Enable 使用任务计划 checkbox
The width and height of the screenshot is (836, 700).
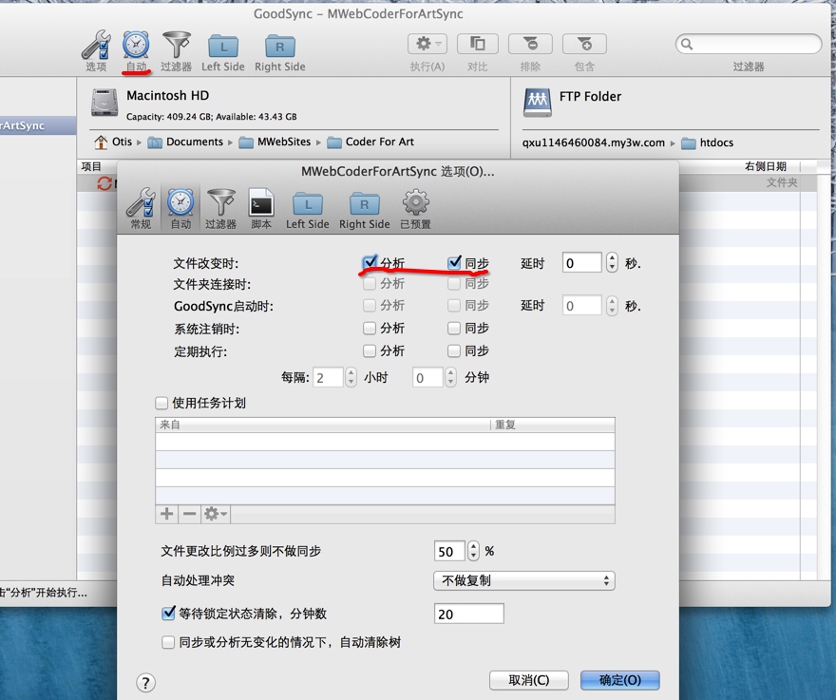(x=161, y=403)
